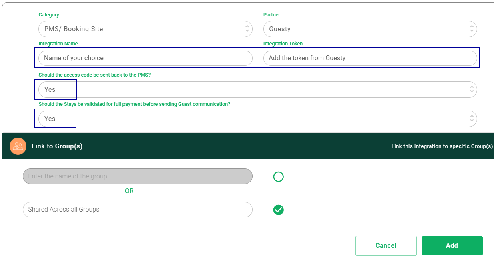Click the Integration Name input field
This screenshot has height=259, width=494.
point(145,58)
